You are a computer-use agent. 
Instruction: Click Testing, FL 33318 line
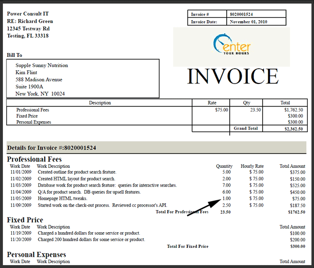[x=27, y=36]
